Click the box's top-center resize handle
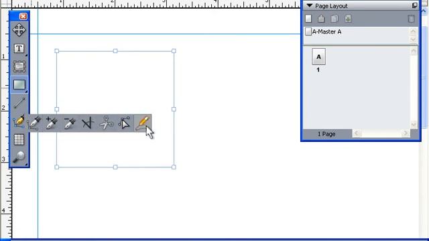 click(x=115, y=51)
